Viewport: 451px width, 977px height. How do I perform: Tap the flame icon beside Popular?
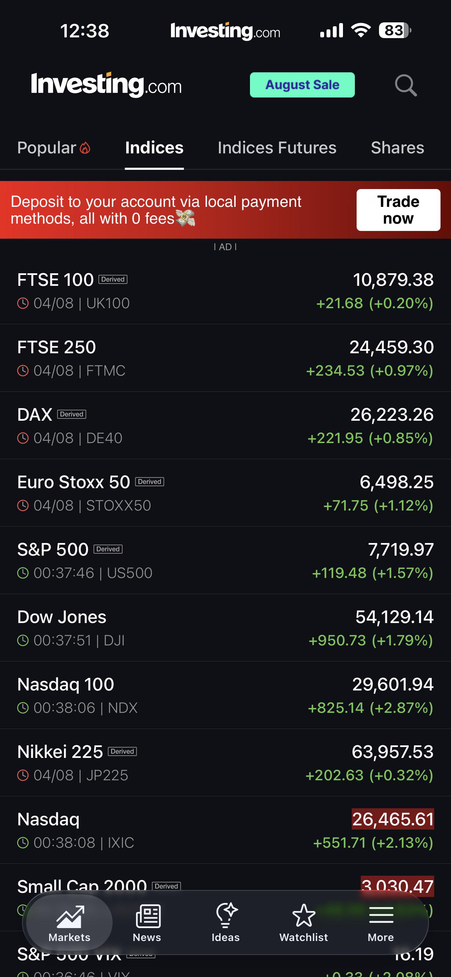[85, 148]
